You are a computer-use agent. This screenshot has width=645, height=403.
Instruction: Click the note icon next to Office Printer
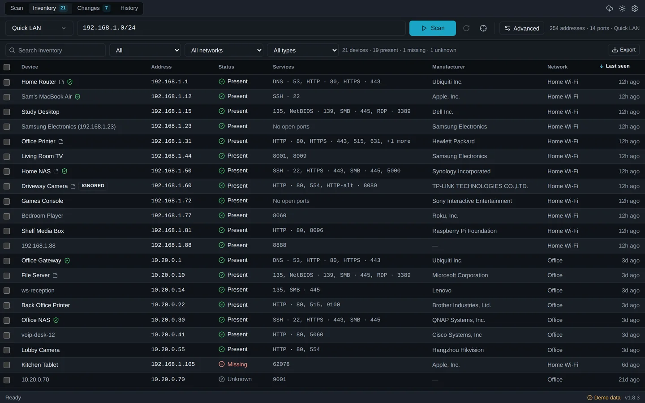pos(61,141)
